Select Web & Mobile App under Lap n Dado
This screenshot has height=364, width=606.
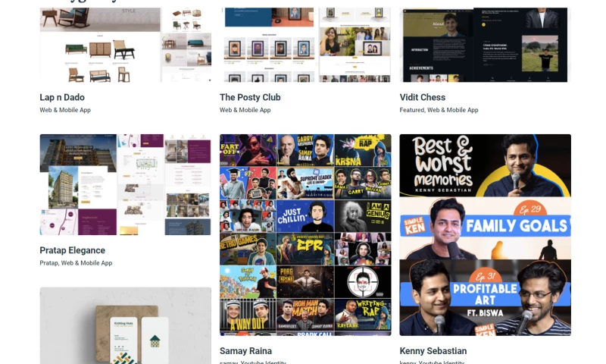65,110
